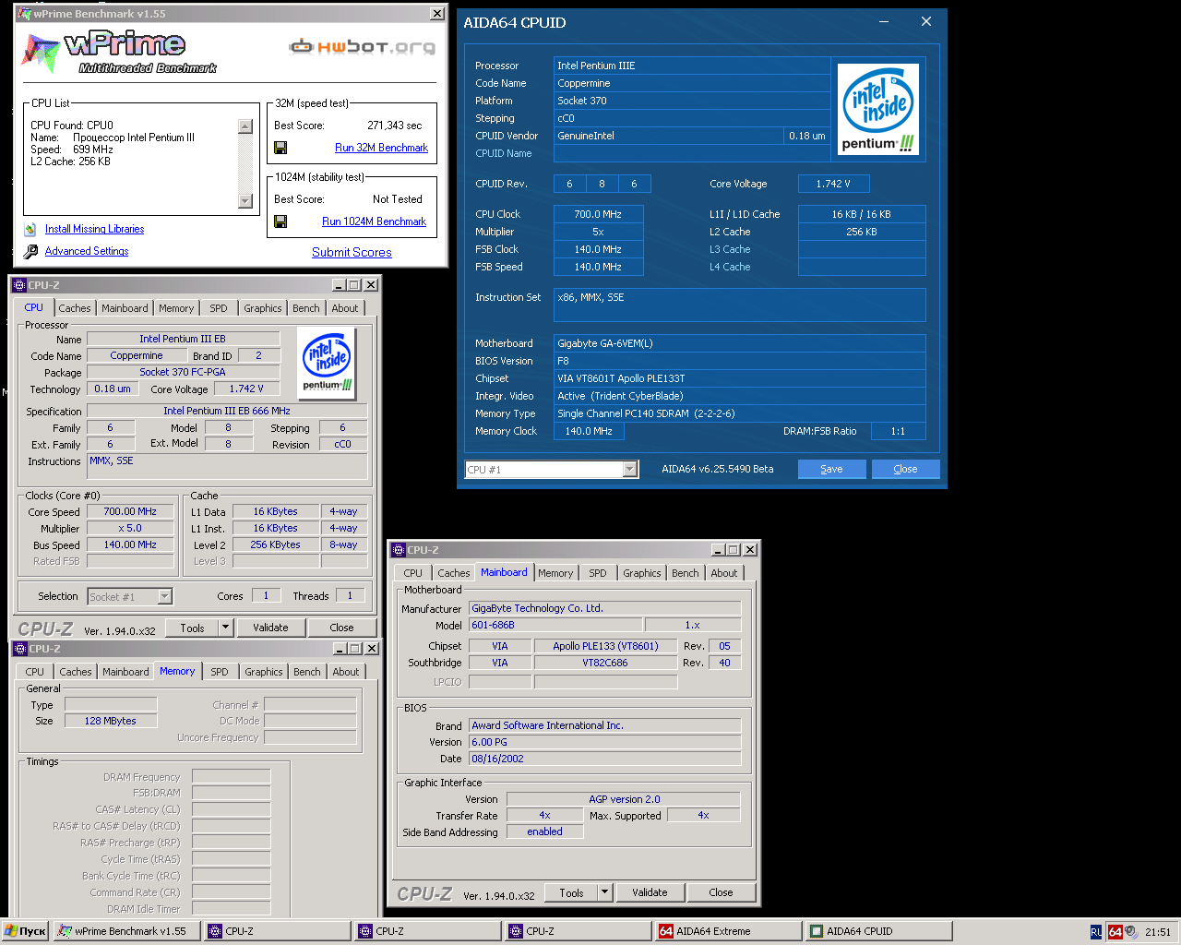Click Specification Intel Pentium III EB 666 MHz

227,411
